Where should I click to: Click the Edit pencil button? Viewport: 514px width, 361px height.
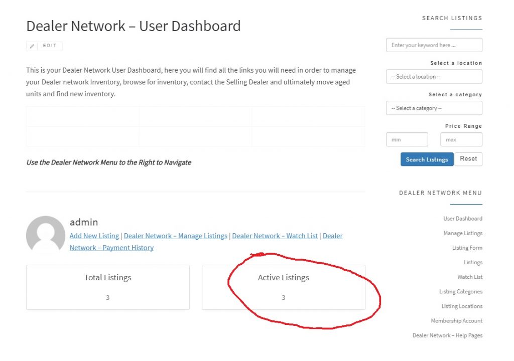[x=44, y=46]
